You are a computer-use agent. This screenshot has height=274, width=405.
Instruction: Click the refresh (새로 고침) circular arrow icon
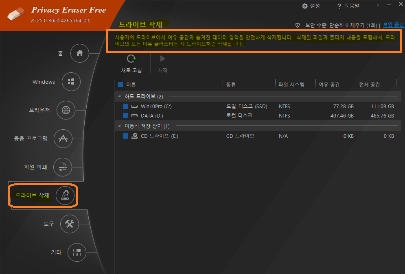(x=131, y=59)
